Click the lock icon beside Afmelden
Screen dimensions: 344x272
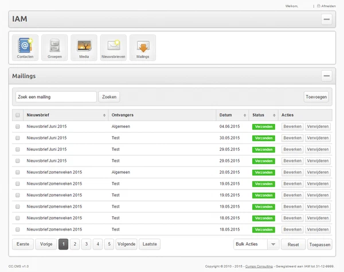click(x=319, y=6)
